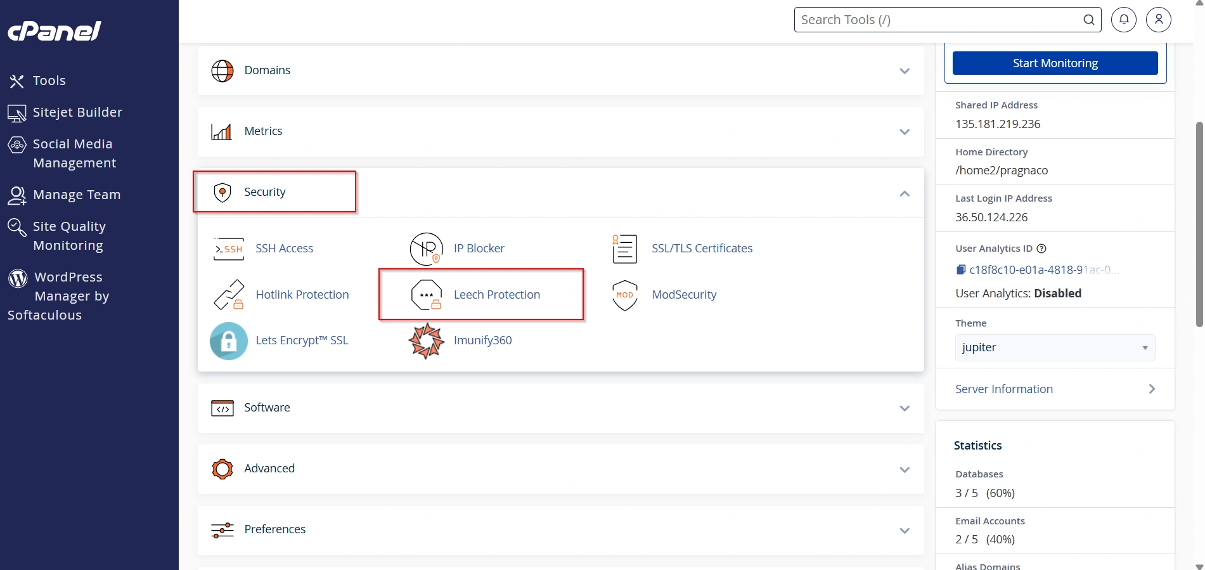Screen dimensions: 1205x570
Task: Open Server Information link
Action: click(1004, 389)
